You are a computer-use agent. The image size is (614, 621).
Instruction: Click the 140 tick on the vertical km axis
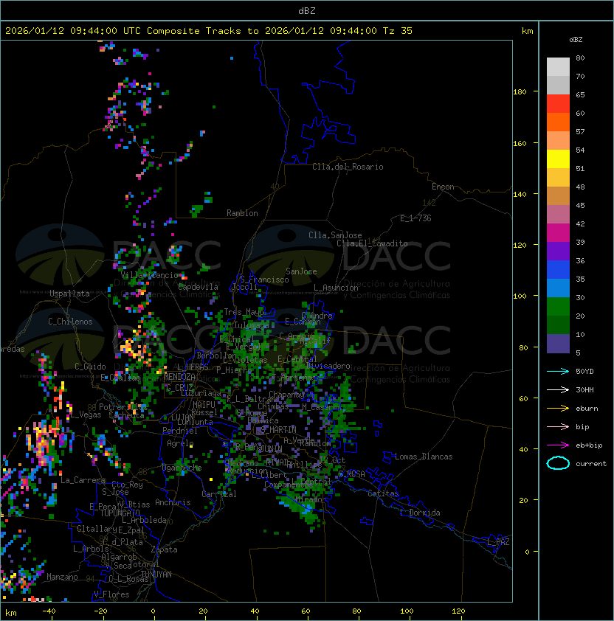(520, 195)
